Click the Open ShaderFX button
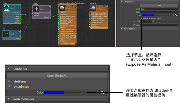Screen dimensions: 180x103 point(57,75)
